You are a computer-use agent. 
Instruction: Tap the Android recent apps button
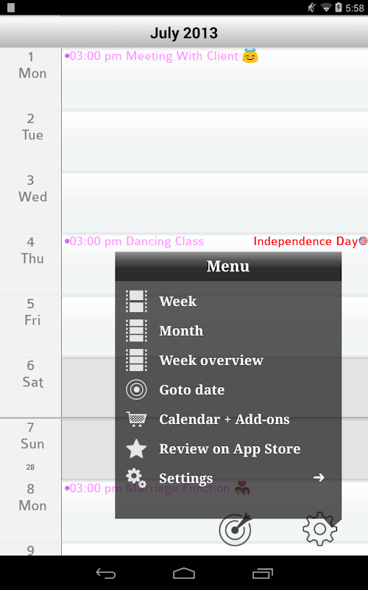click(x=263, y=574)
